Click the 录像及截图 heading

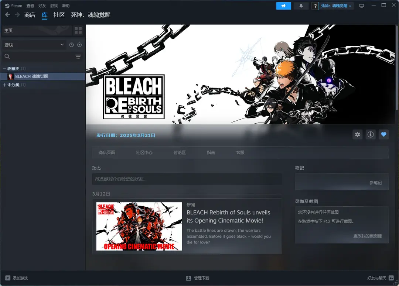(x=306, y=201)
